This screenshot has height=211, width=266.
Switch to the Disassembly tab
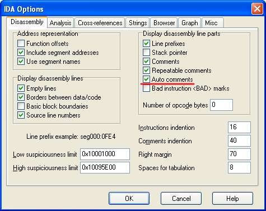(27, 22)
